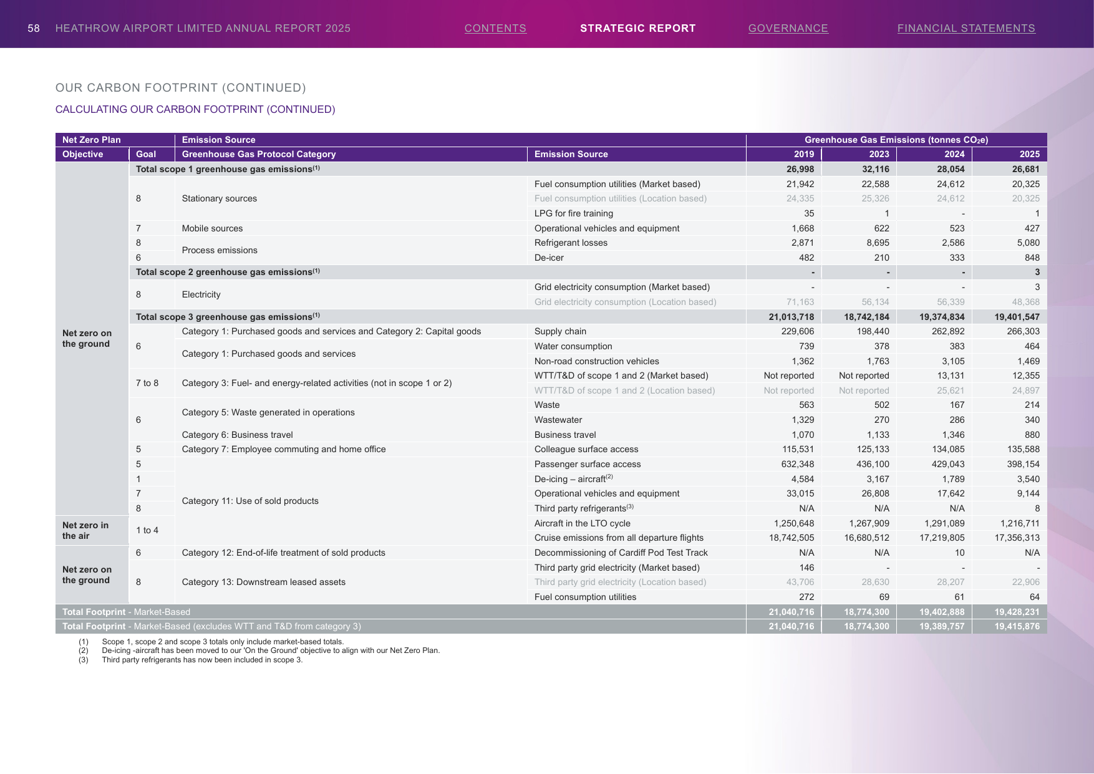Click the 'Wastewater' row label

tap(558, 420)
